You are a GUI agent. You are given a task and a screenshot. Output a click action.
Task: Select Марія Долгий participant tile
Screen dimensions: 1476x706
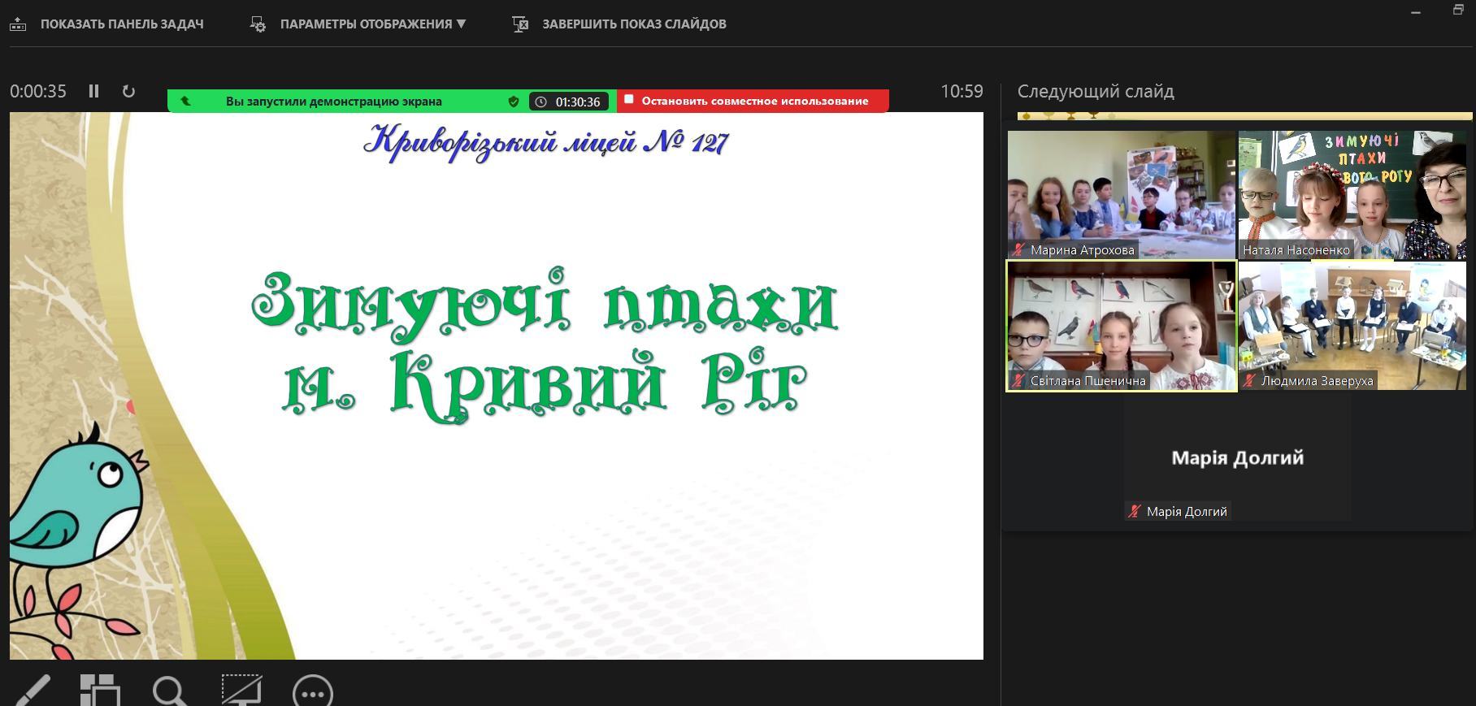point(1238,458)
